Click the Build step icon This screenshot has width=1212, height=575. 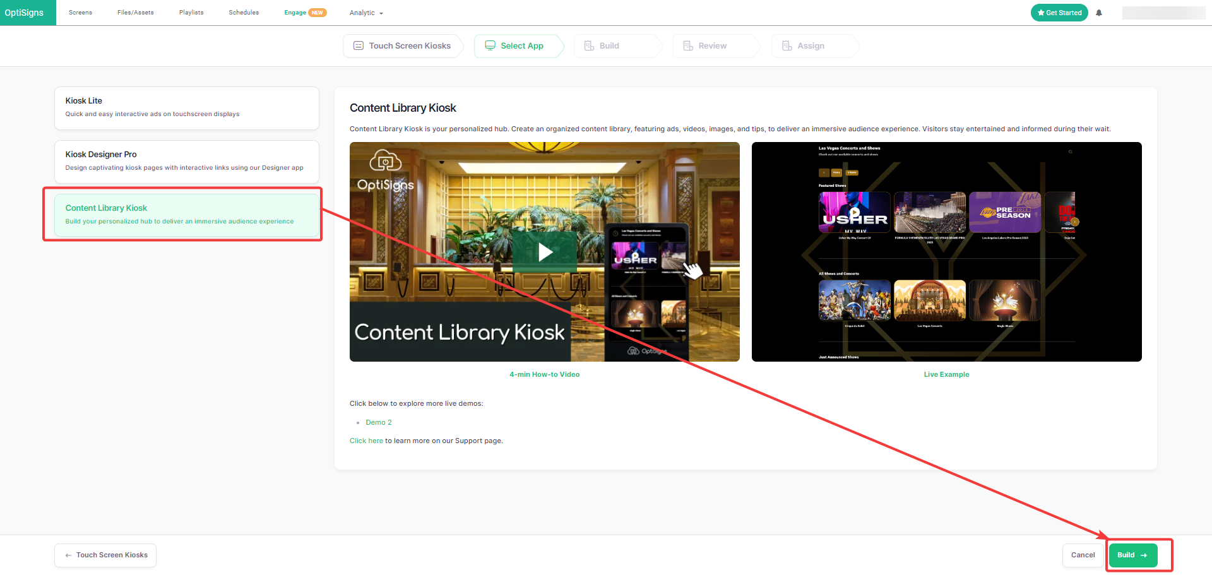pyautogui.click(x=589, y=45)
